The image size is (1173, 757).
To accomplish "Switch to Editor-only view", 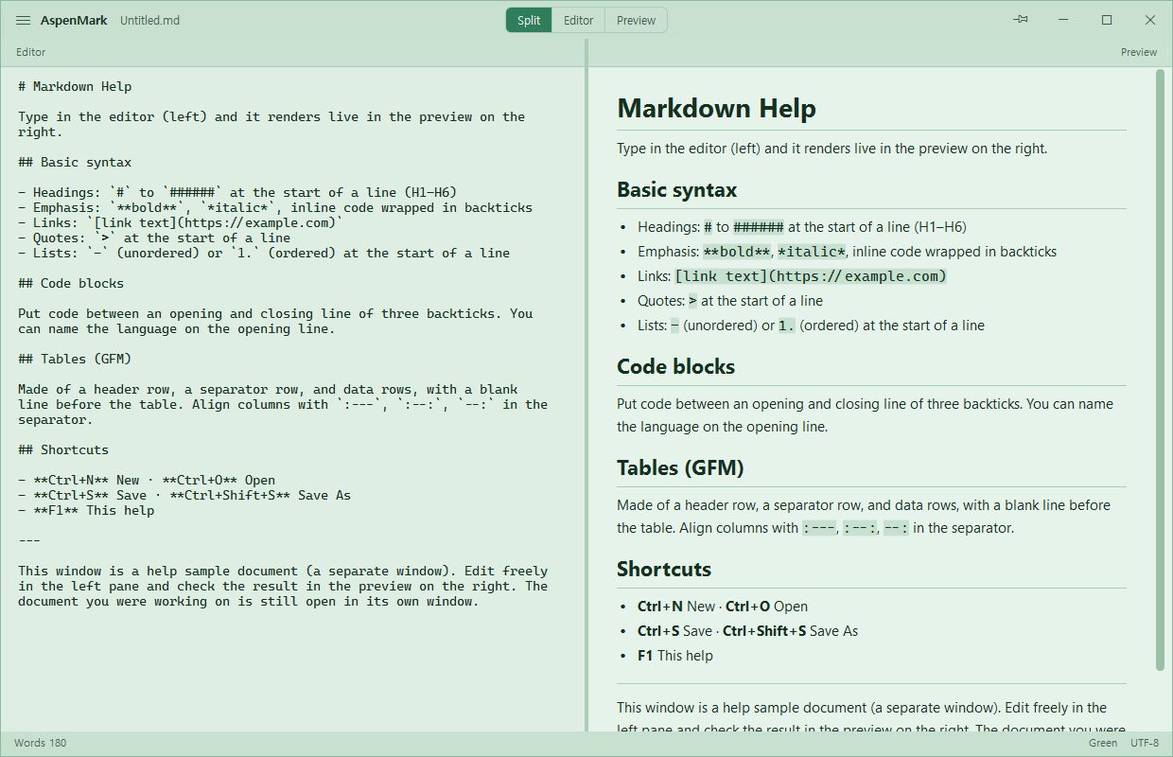I will 579,20.
